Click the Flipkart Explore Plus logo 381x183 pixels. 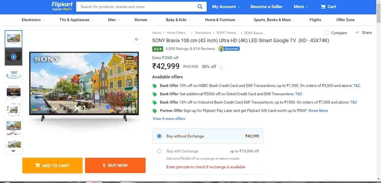click(x=62, y=6)
